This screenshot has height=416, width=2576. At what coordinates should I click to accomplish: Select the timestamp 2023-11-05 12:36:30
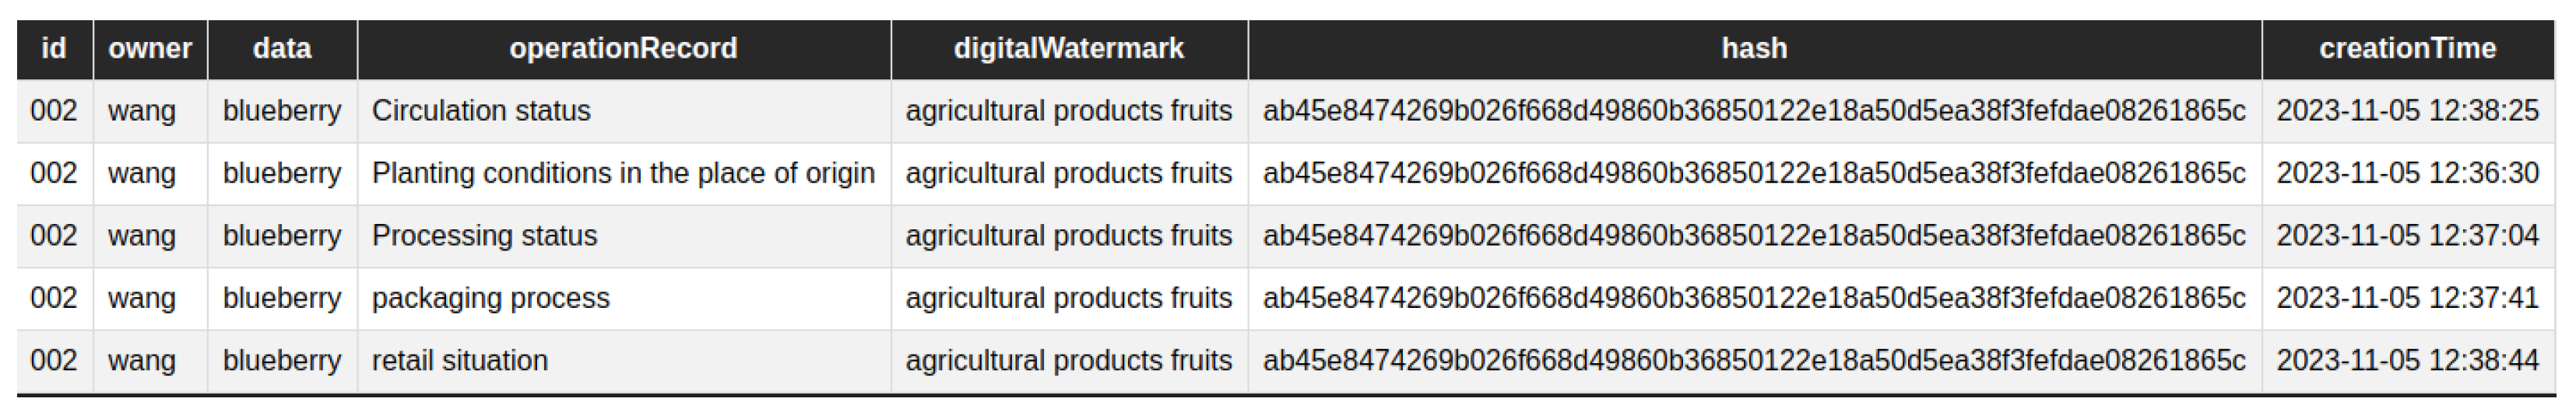click(x=2407, y=174)
